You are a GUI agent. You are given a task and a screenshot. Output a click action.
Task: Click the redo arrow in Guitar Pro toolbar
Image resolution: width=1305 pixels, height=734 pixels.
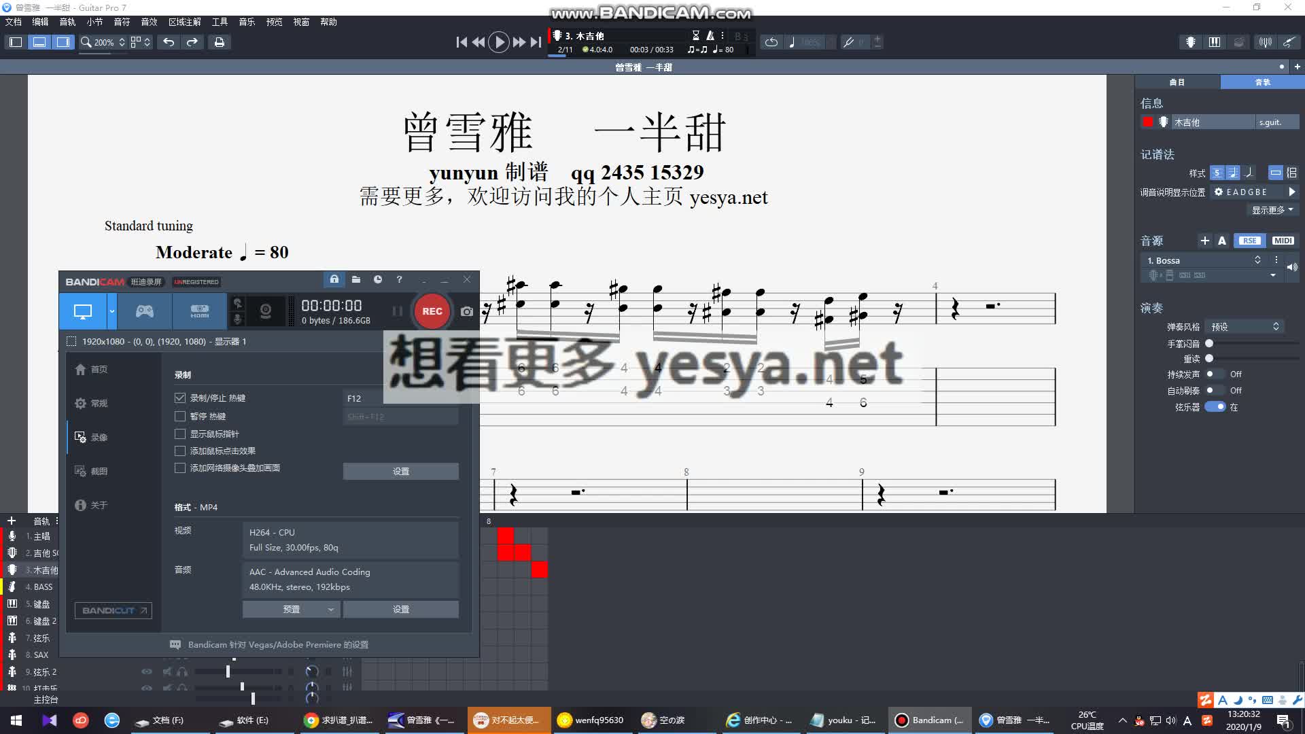(x=192, y=42)
